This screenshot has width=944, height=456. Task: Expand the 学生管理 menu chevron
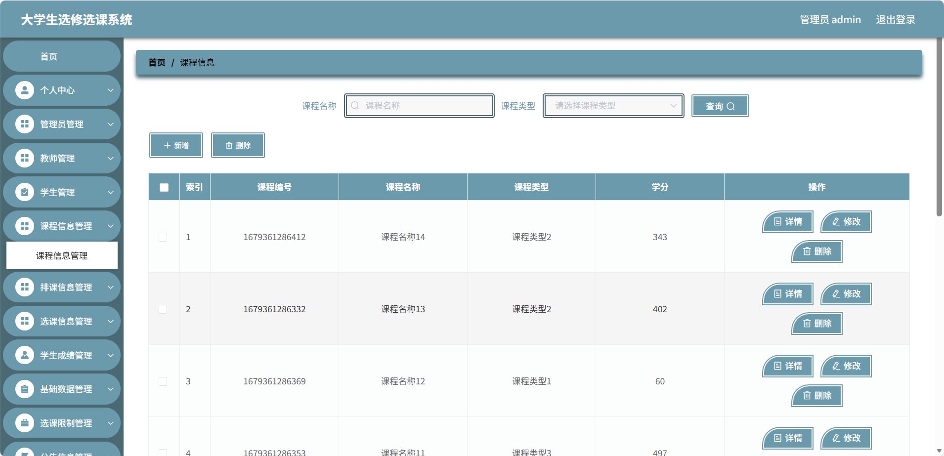[x=111, y=192]
